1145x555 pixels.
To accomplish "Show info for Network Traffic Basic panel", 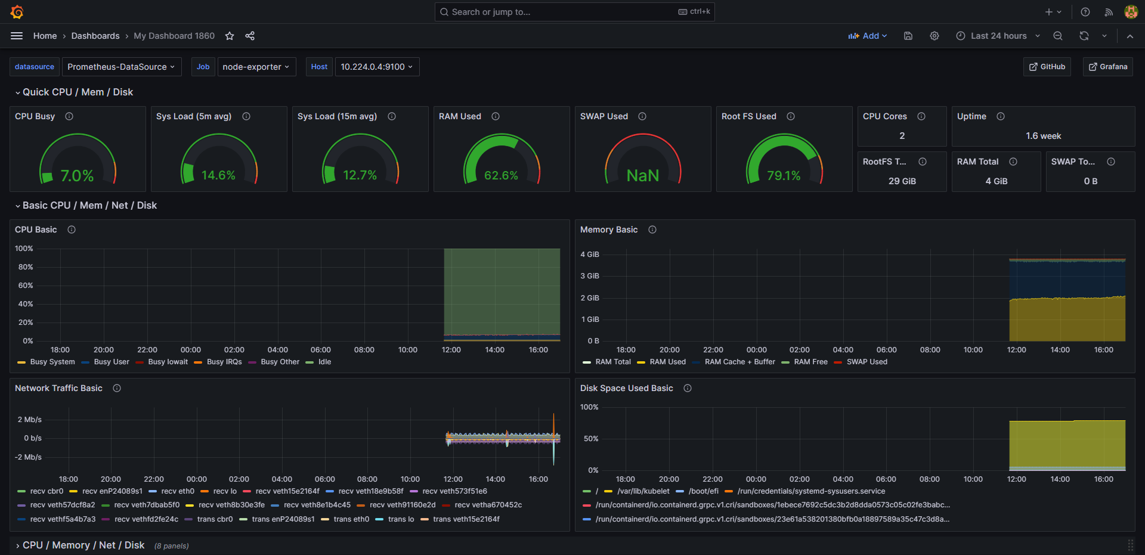I will pos(117,388).
